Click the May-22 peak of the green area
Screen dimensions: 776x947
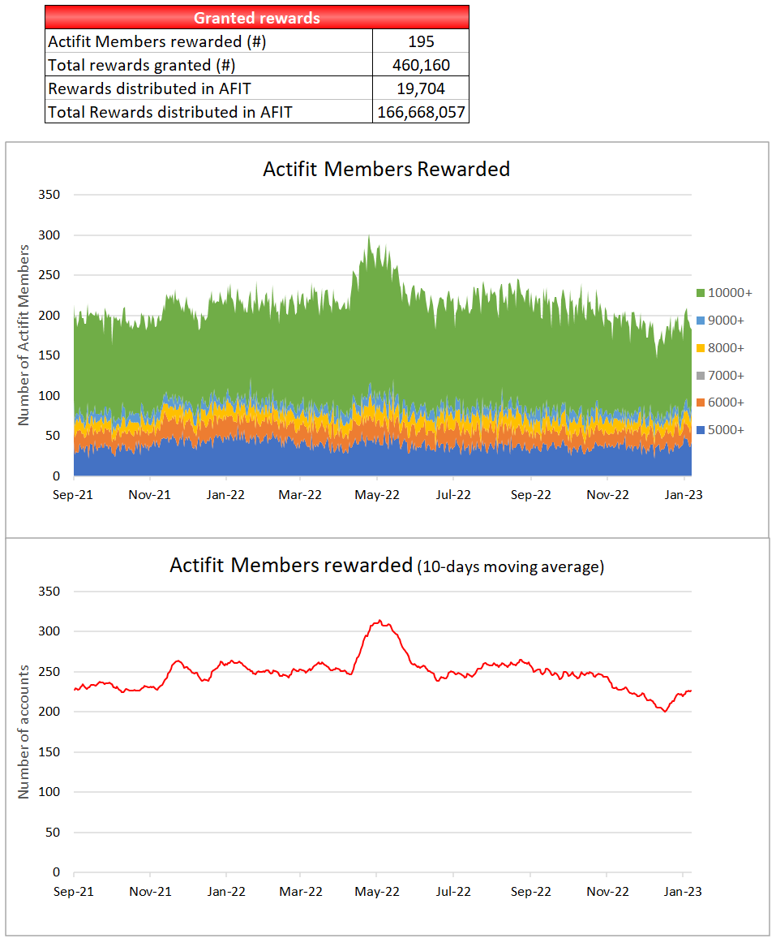[369, 236]
